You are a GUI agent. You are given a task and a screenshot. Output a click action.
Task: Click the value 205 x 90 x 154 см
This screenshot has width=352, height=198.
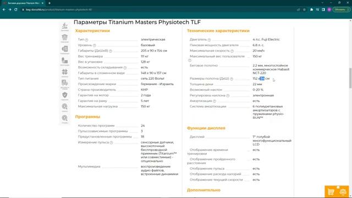(154, 51)
